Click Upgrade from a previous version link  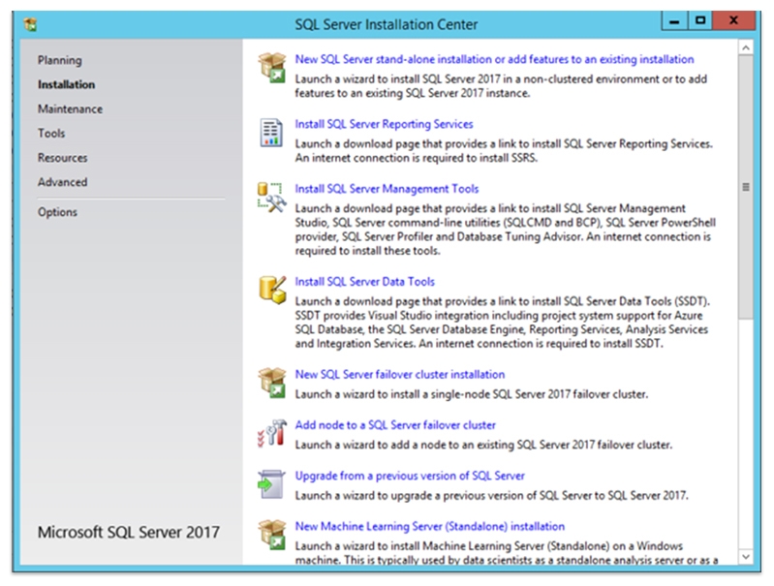[x=410, y=476]
